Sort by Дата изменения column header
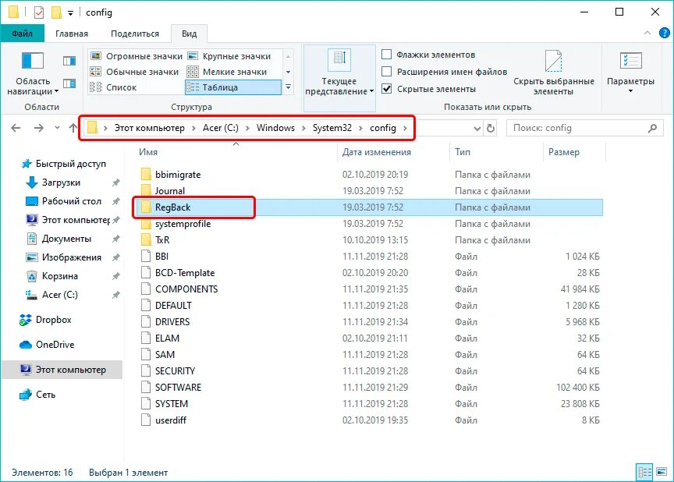The height and width of the screenshot is (482, 674). tap(393, 152)
